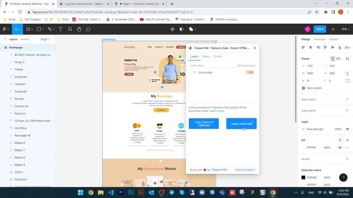The width and height of the screenshot is (353, 198).
Task: Select landscape frame orientation
Action: [338, 59]
